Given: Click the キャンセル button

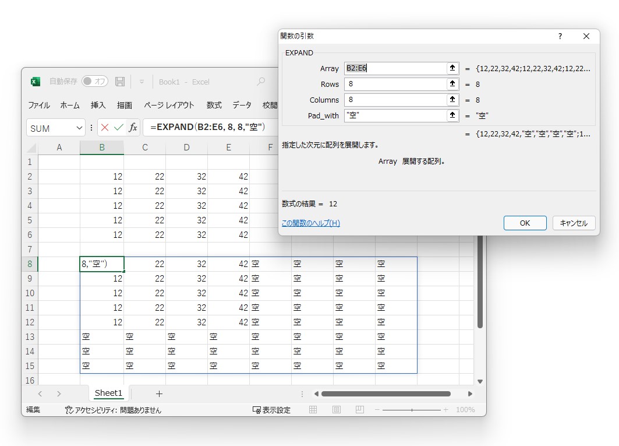Looking at the screenshot, I should 574,223.
